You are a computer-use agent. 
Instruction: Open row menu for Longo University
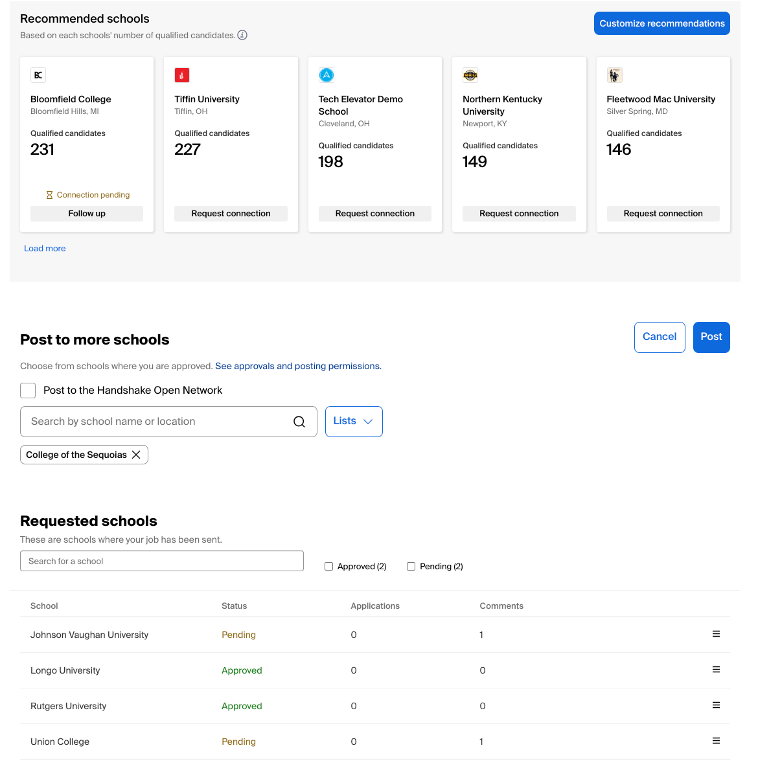tap(716, 670)
